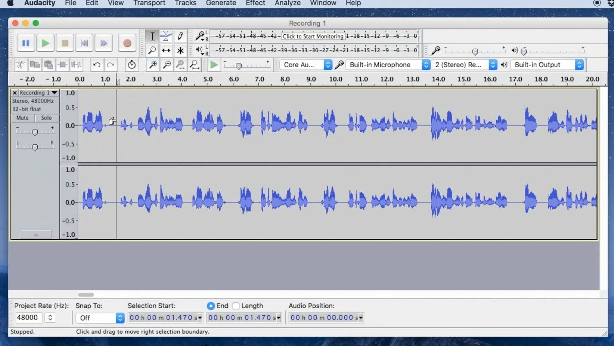The image size is (614, 346).
Task: Open the Transport menu
Action: [x=150, y=3]
